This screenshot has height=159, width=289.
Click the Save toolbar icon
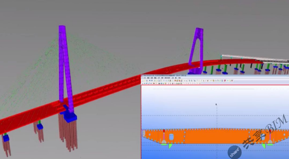click(x=147, y=80)
